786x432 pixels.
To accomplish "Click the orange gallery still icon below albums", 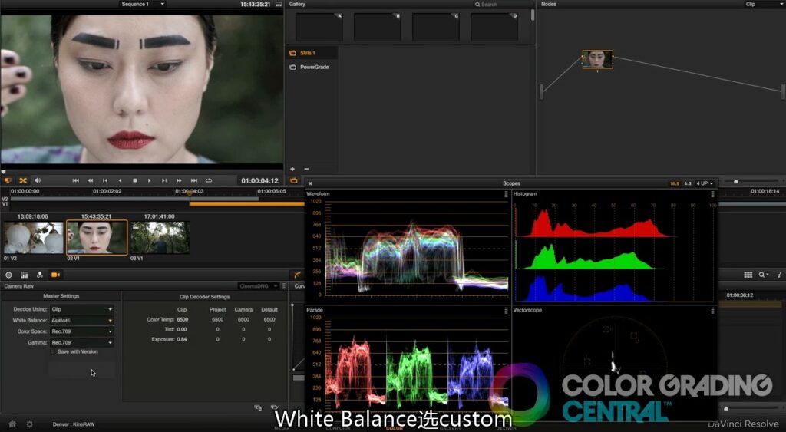I will click(294, 181).
